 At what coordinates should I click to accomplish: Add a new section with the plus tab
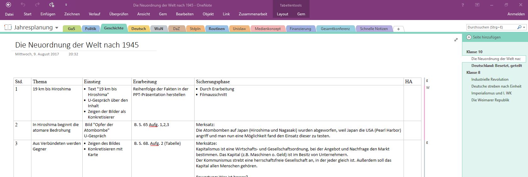coord(398,29)
